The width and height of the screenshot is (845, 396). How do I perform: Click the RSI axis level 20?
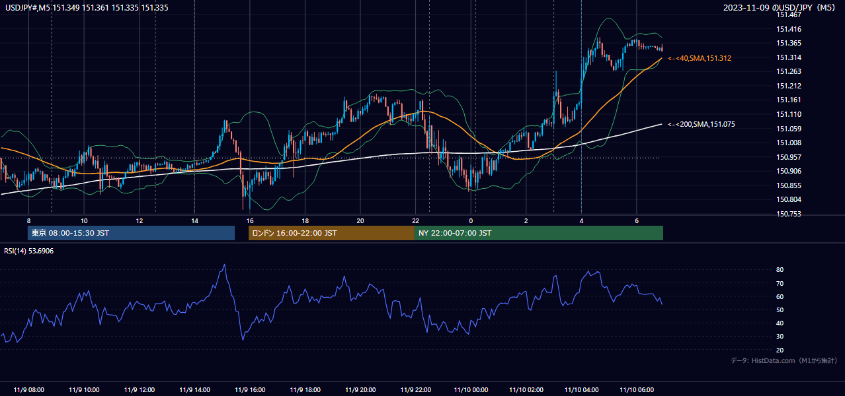(x=780, y=350)
